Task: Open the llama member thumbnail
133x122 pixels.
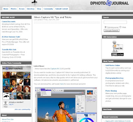Action: click(6, 82)
